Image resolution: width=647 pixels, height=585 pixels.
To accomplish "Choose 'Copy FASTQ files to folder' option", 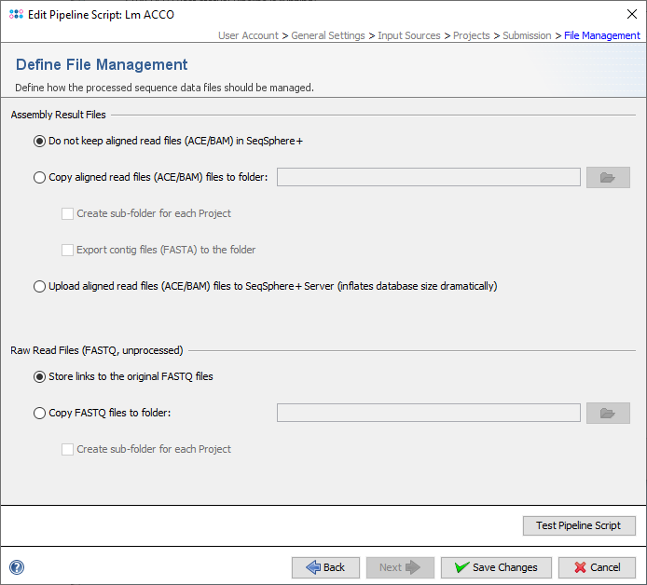I will coord(39,414).
